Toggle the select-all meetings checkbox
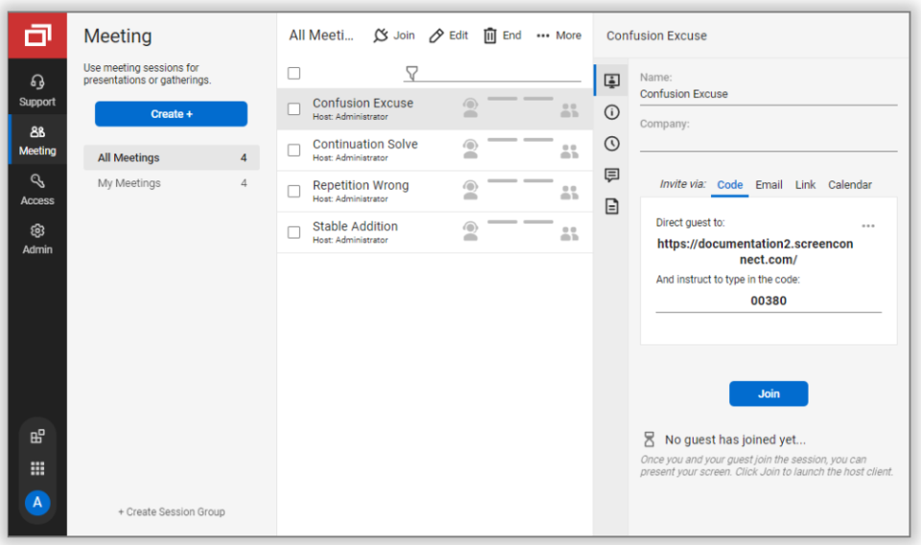921x545 pixels. click(x=295, y=73)
